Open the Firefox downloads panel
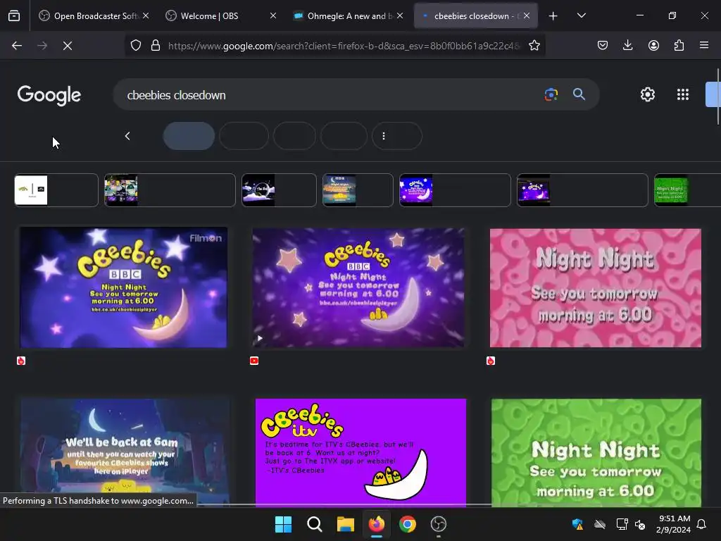Image resolution: width=721 pixels, height=541 pixels. pyautogui.click(x=627, y=45)
